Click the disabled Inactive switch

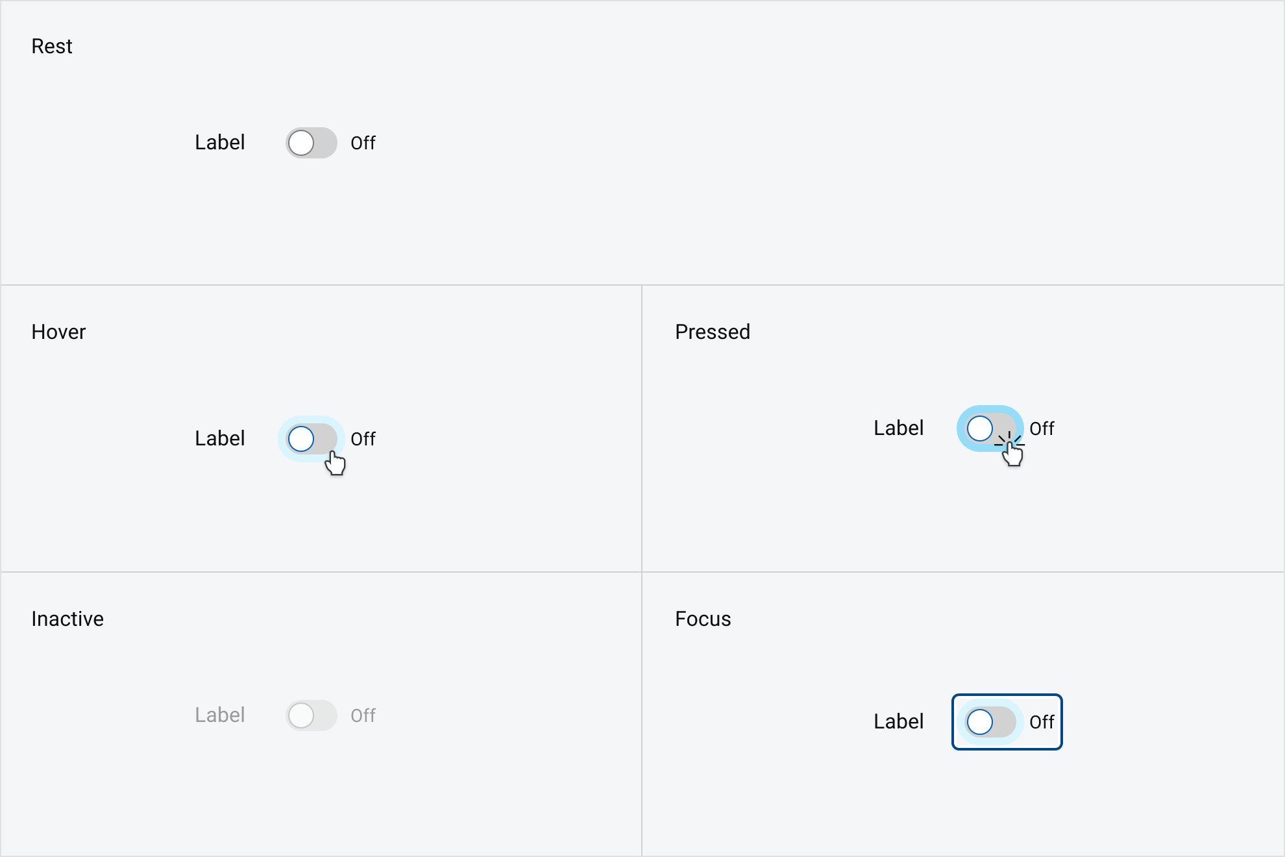tap(311, 715)
